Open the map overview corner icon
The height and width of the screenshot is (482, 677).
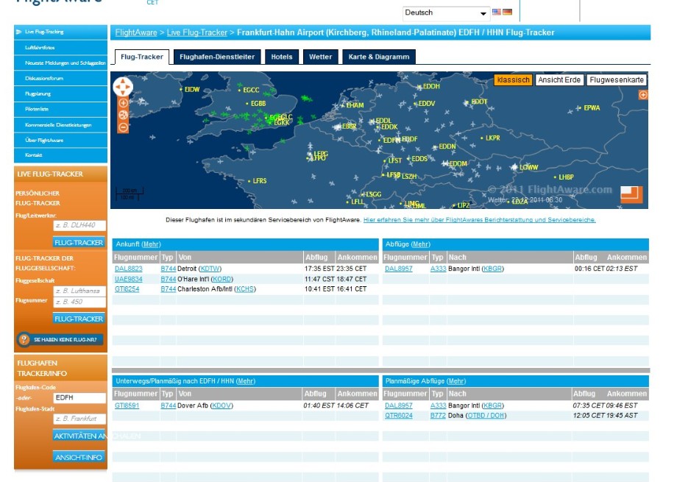pyautogui.click(x=631, y=194)
